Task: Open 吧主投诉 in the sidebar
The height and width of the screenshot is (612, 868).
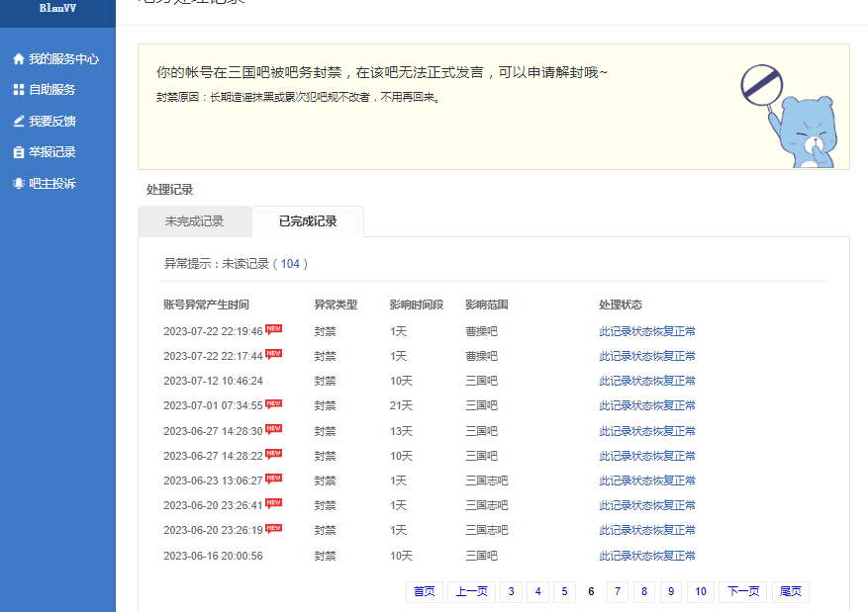Action: pos(52,184)
